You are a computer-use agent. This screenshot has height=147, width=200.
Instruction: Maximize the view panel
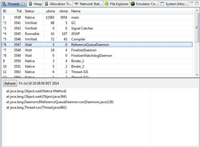197,3
